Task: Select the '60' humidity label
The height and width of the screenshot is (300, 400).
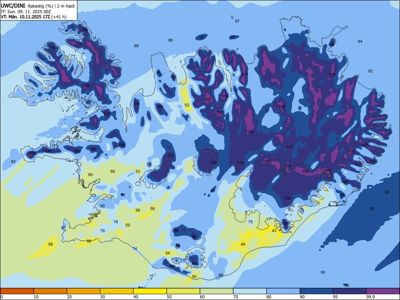Action: tap(90, 174)
